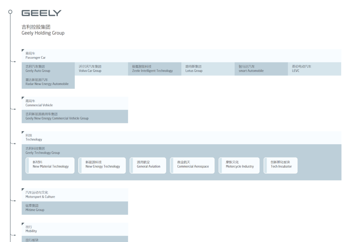This screenshot has width=348, height=242.
Task: Click timeline dot next to Commercial Vehicle
Action: click(15, 109)
